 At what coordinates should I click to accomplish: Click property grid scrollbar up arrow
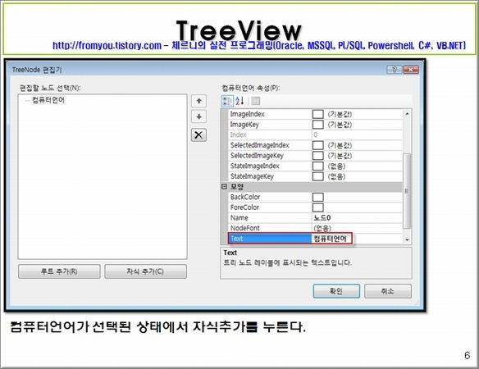407,114
